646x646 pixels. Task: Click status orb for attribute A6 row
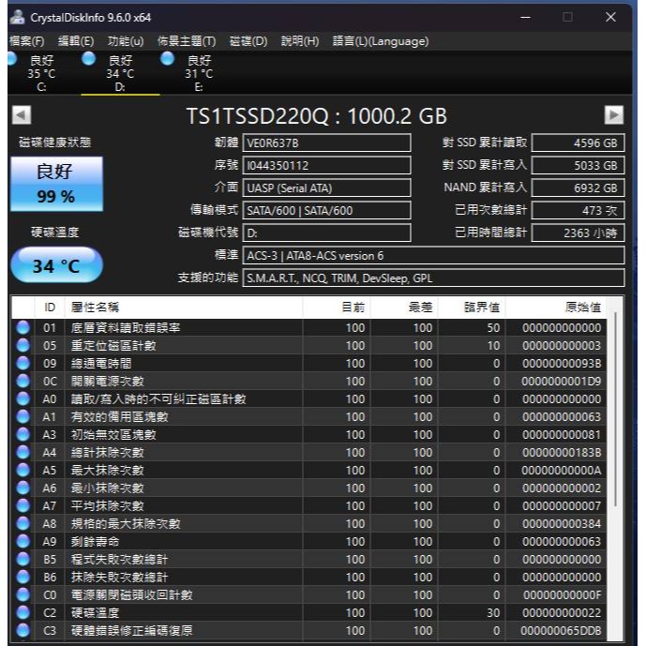(23, 488)
